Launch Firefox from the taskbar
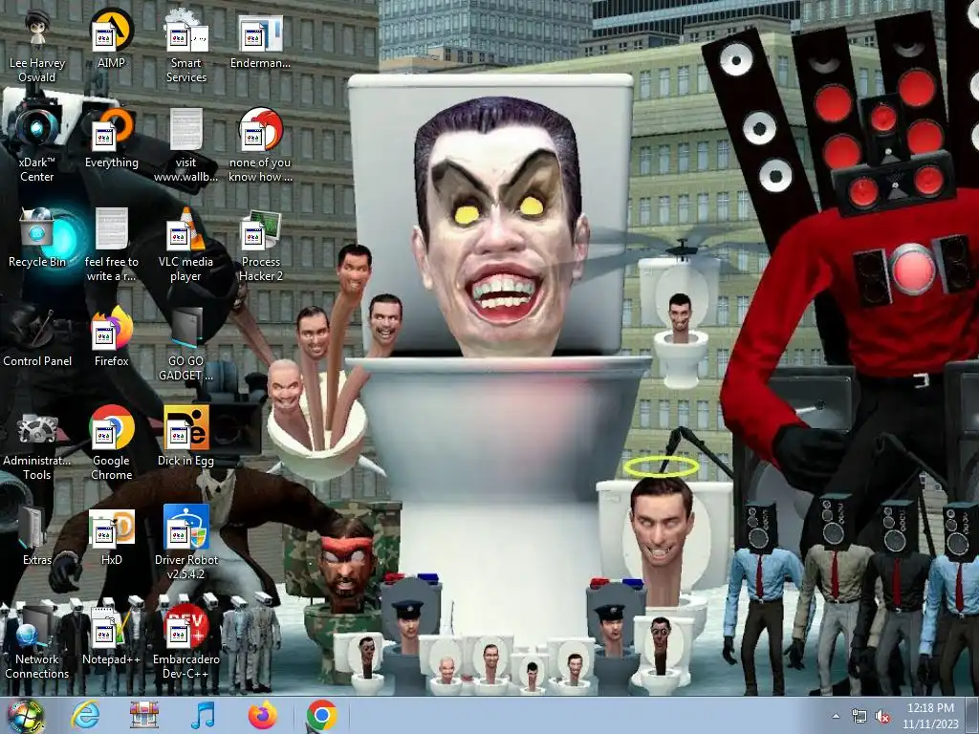979x734 pixels. click(262, 715)
